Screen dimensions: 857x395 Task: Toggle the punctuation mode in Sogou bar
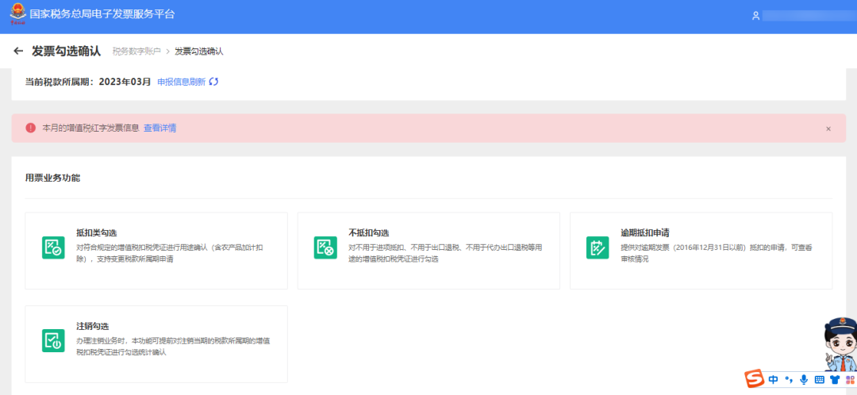pos(788,380)
